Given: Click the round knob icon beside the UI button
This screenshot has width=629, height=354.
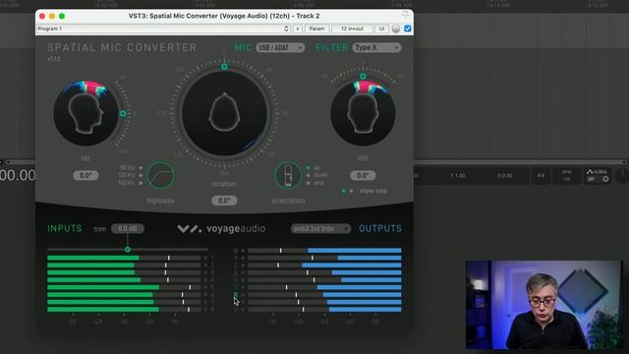Looking at the screenshot, I should point(396,29).
